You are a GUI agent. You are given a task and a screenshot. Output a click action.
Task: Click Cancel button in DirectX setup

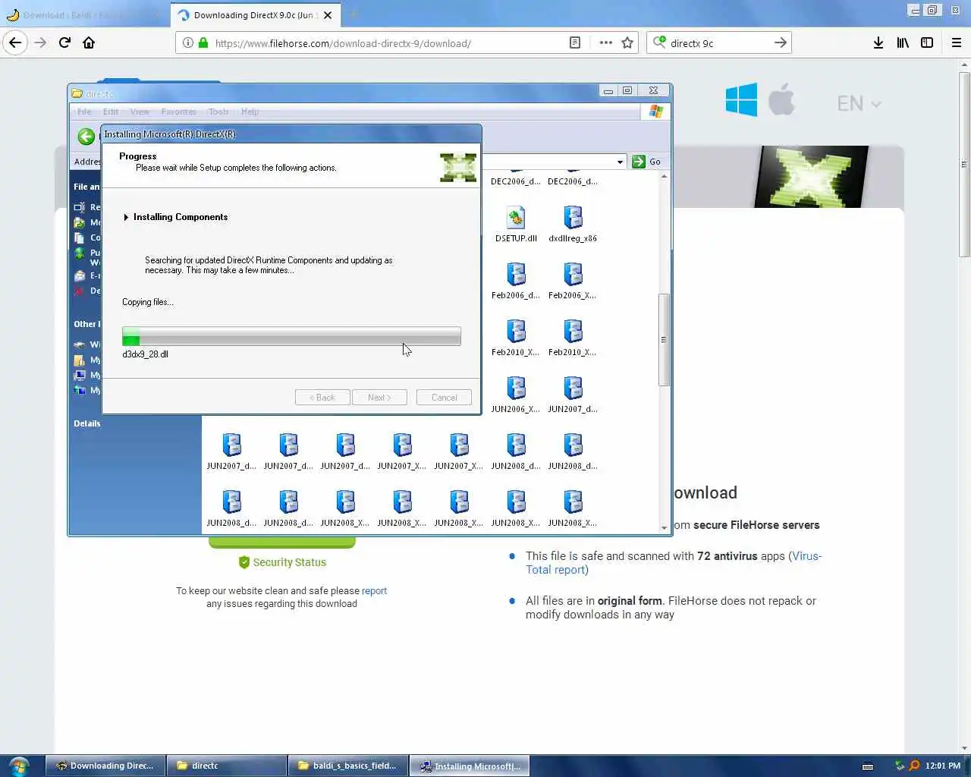pos(444,398)
